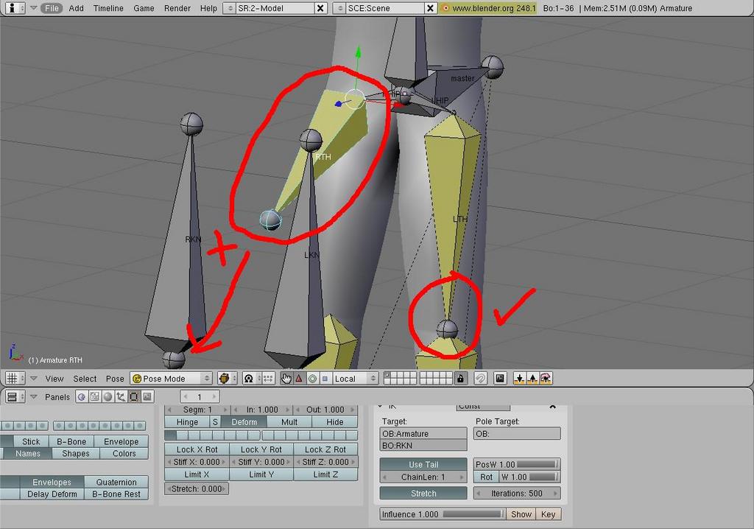The height and width of the screenshot is (529, 754).
Task: Paste the pose from buffer
Action: (532, 379)
